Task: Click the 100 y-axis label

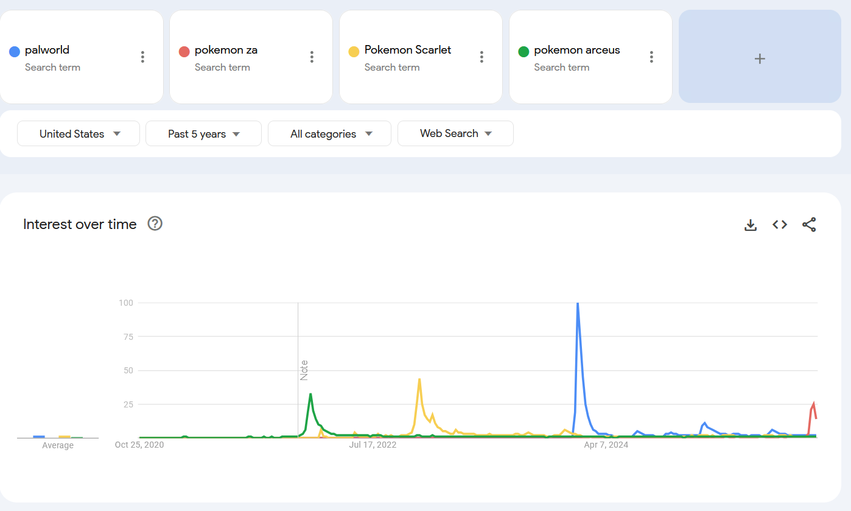Action: tap(126, 303)
